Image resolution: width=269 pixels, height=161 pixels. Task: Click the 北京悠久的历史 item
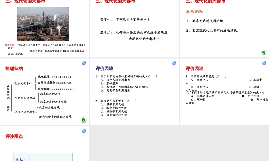[x=50, y=94]
